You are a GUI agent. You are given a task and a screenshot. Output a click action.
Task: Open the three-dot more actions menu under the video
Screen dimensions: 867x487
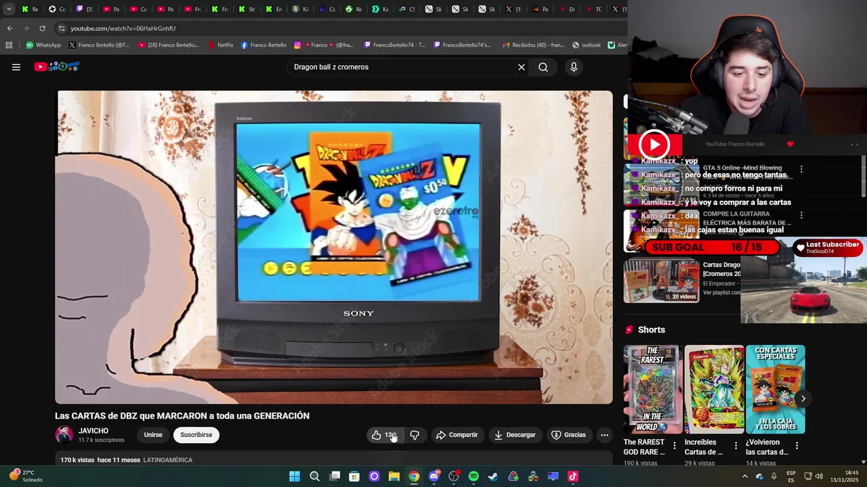point(604,435)
